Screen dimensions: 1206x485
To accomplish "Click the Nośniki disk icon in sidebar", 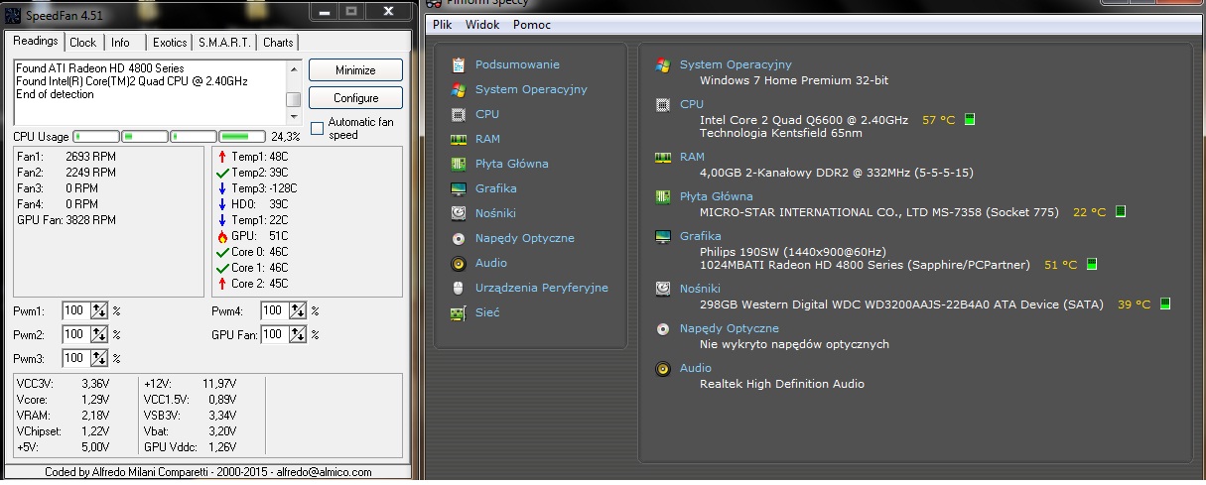I will point(458,213).
